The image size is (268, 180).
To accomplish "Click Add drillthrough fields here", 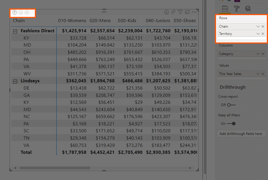I will point(241,133).
